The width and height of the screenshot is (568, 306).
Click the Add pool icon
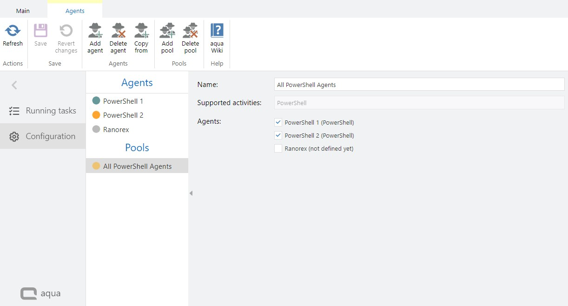167,31
